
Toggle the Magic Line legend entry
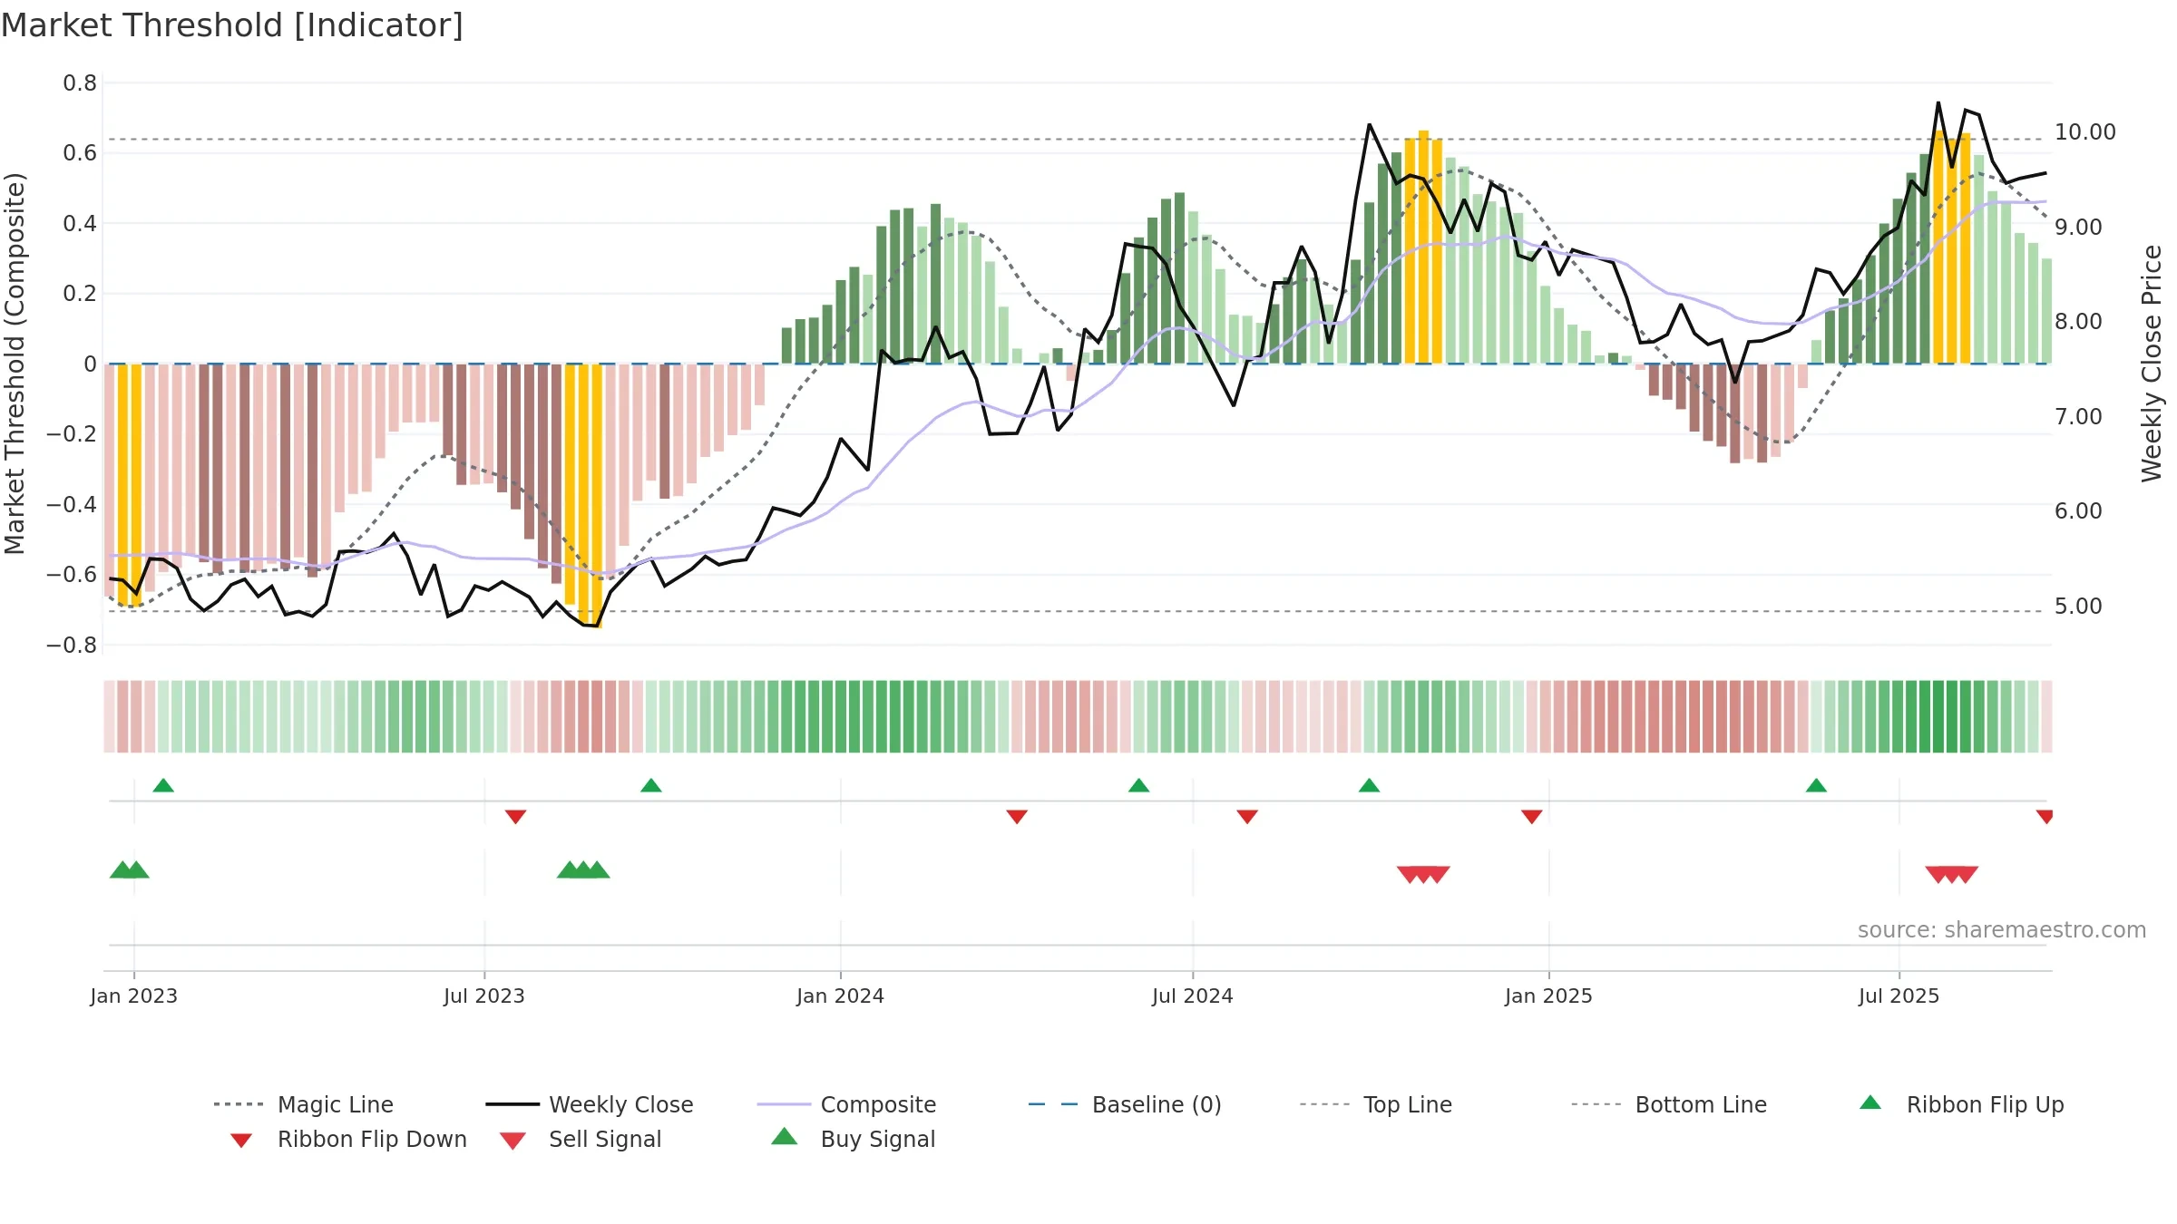pos(303,1104)
